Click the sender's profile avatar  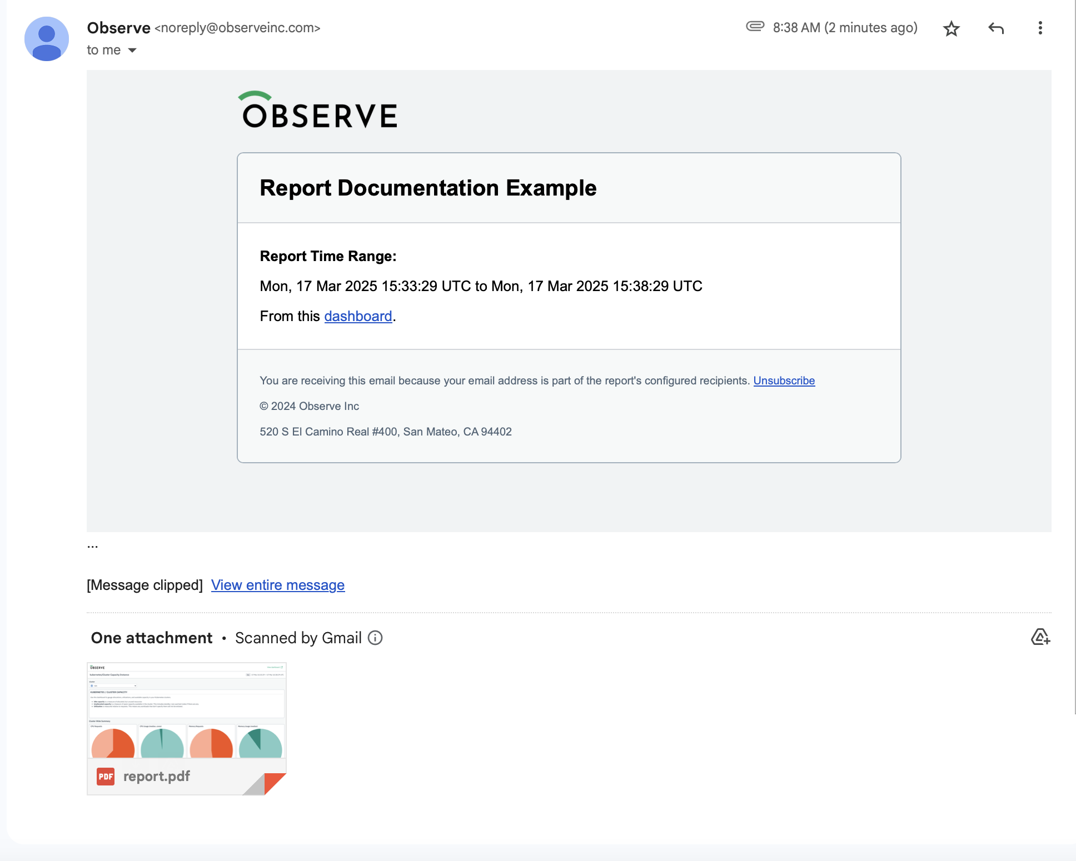(x=47, y=39)
